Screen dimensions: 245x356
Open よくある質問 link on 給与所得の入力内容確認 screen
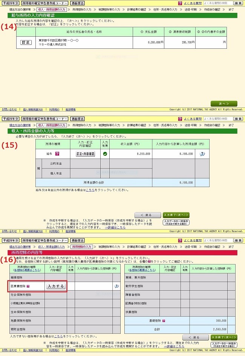coord(193,3)
